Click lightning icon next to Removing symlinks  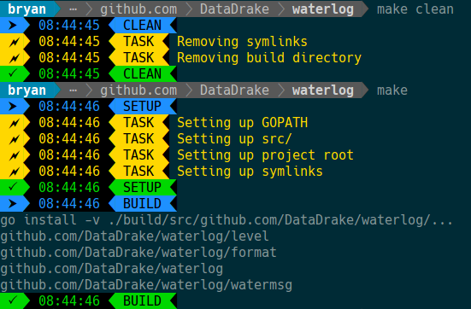pos(15,42)
